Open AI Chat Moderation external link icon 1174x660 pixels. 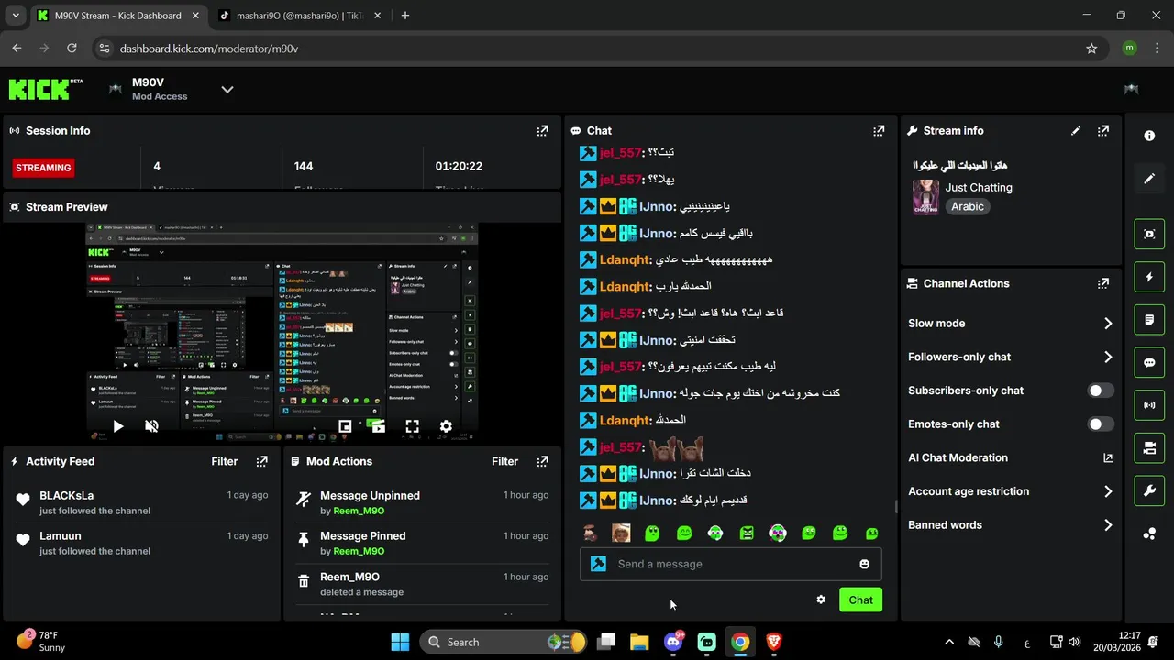tap(1107, 457)
